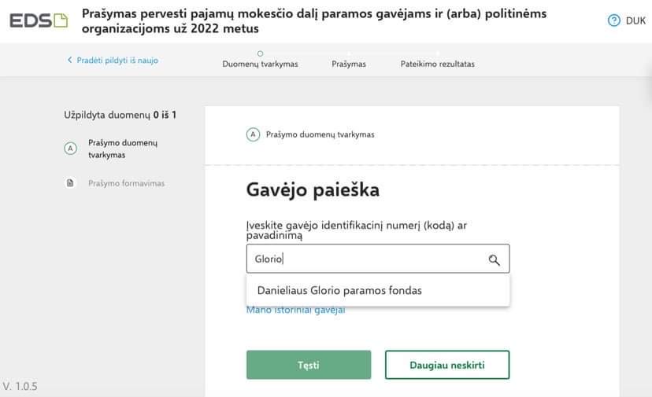Click the step circle above Duomenų tvarkymas
Screen dimensions: 652x397
(x=260, y=53)
